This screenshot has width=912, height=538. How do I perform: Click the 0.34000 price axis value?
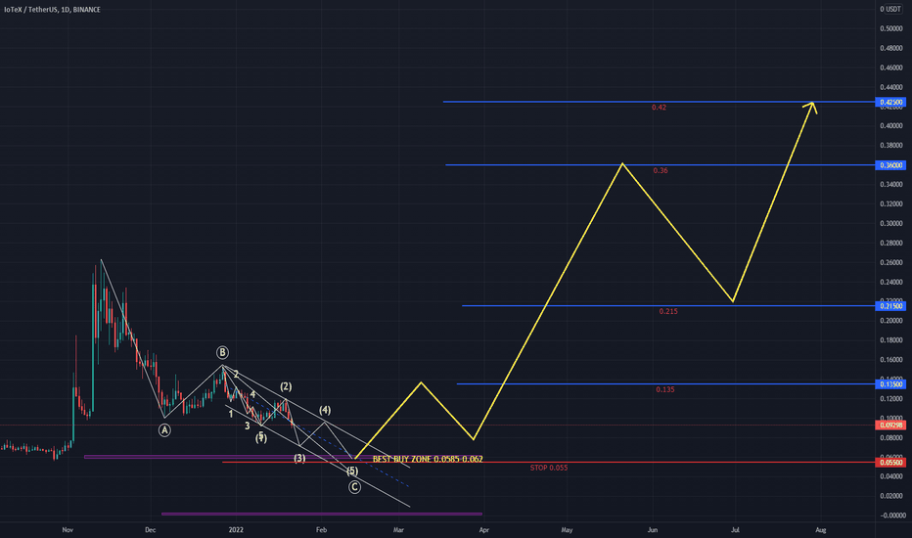[891, 185]
